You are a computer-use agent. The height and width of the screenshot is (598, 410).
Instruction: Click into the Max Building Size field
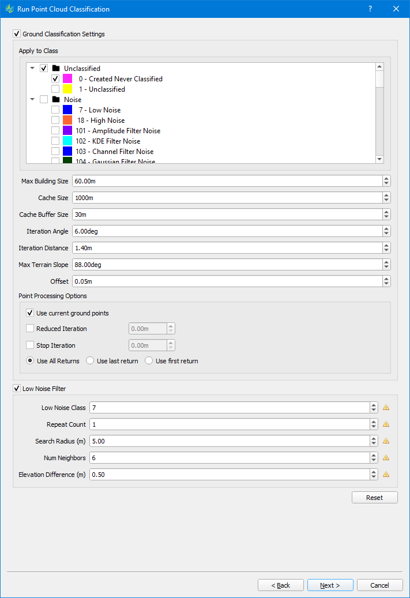[226, 181]
